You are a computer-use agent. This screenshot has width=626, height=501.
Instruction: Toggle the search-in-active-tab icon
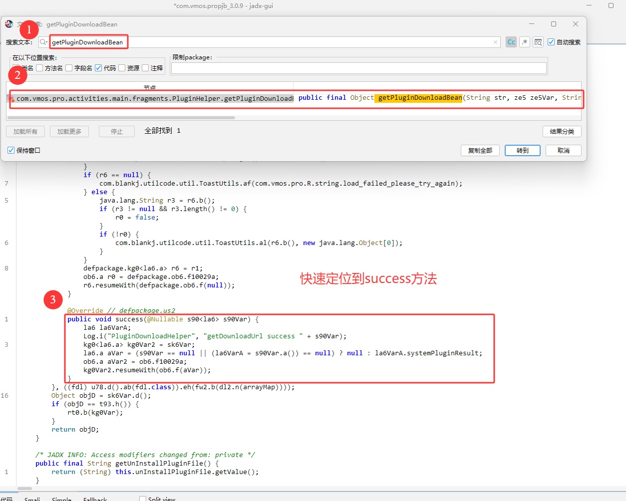538,42
